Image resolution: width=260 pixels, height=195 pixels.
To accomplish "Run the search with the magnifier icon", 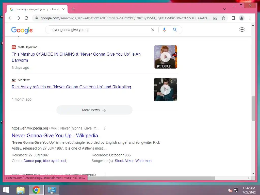I will click(x=175, y=30).
